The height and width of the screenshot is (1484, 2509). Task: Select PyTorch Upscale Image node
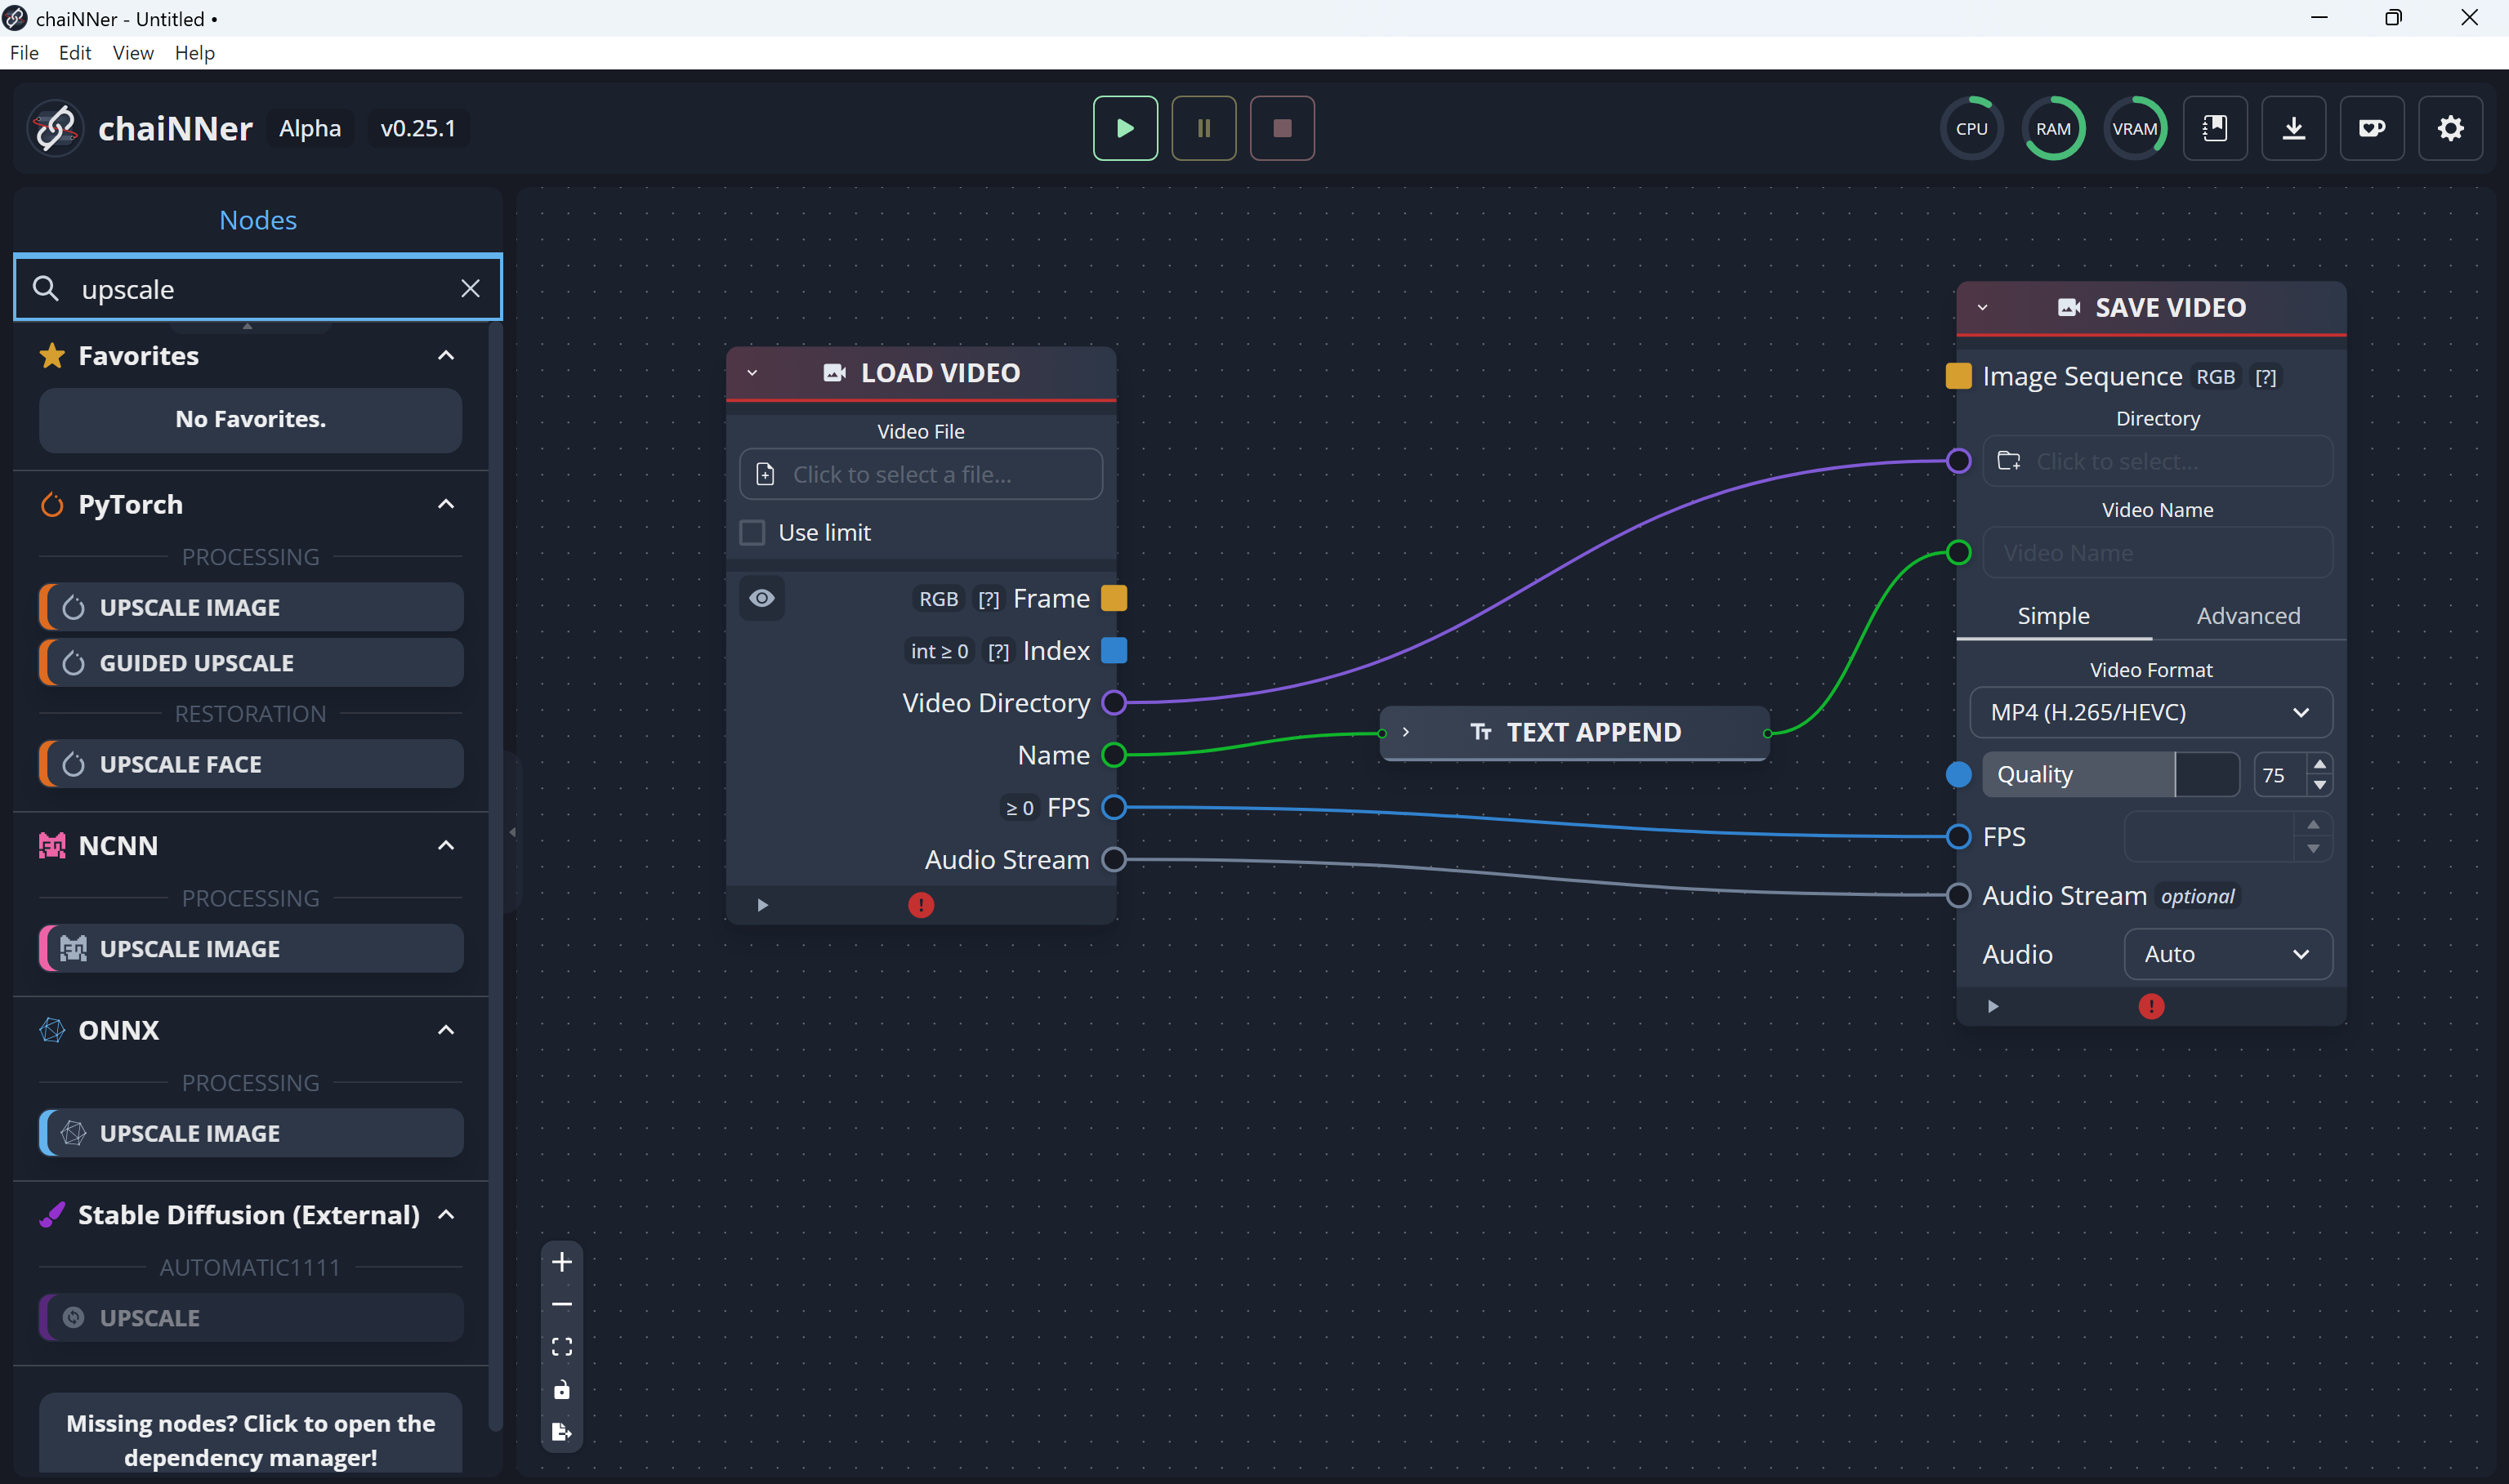[251, 607]
